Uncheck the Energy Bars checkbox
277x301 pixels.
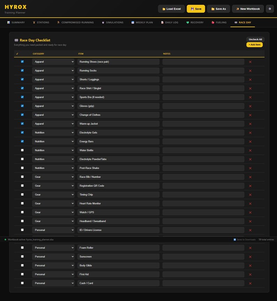pos(22,141)
